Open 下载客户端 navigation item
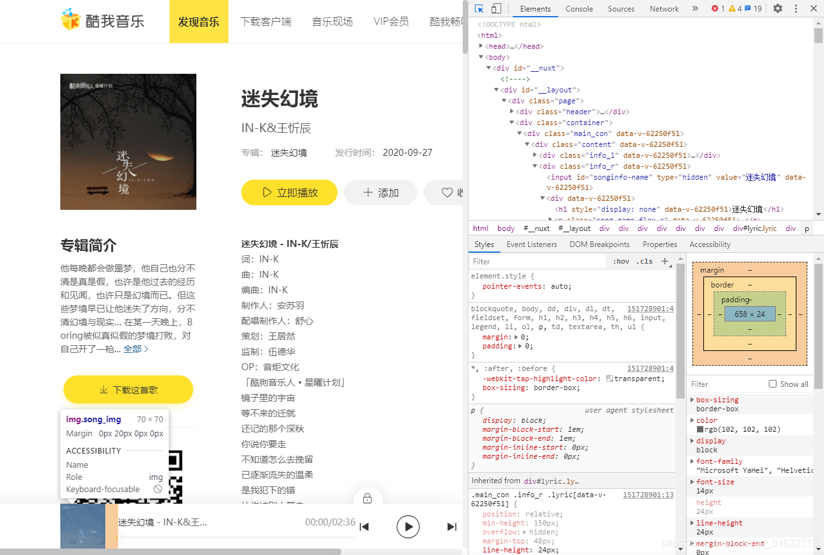This screenshot has height=555, width=824. [x=266, y=22]
